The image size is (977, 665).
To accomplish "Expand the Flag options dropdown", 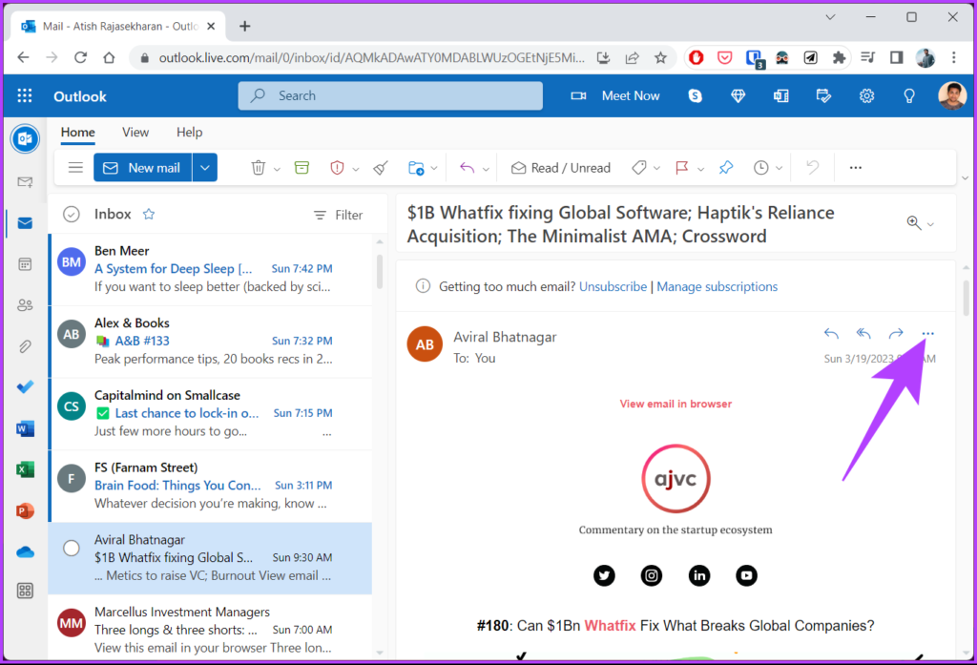I will point(700,169).
